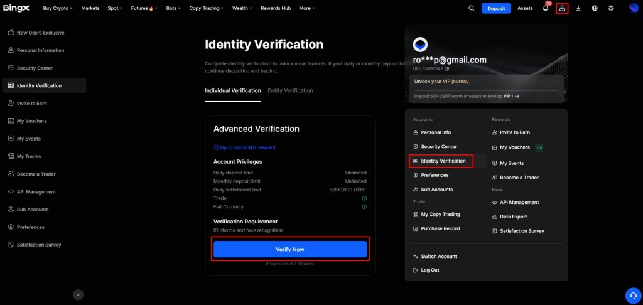643x305 pixels.
Task: Select Identity Verification in sidebar
Action: click(45, 85)
